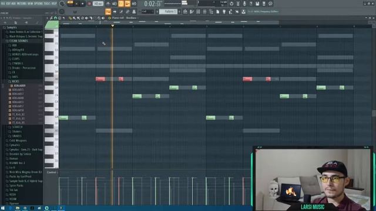The height and width of the screenshot is (211, 376).
Task: Click the add pattern plus button
Action: click(x=179, y=12)
